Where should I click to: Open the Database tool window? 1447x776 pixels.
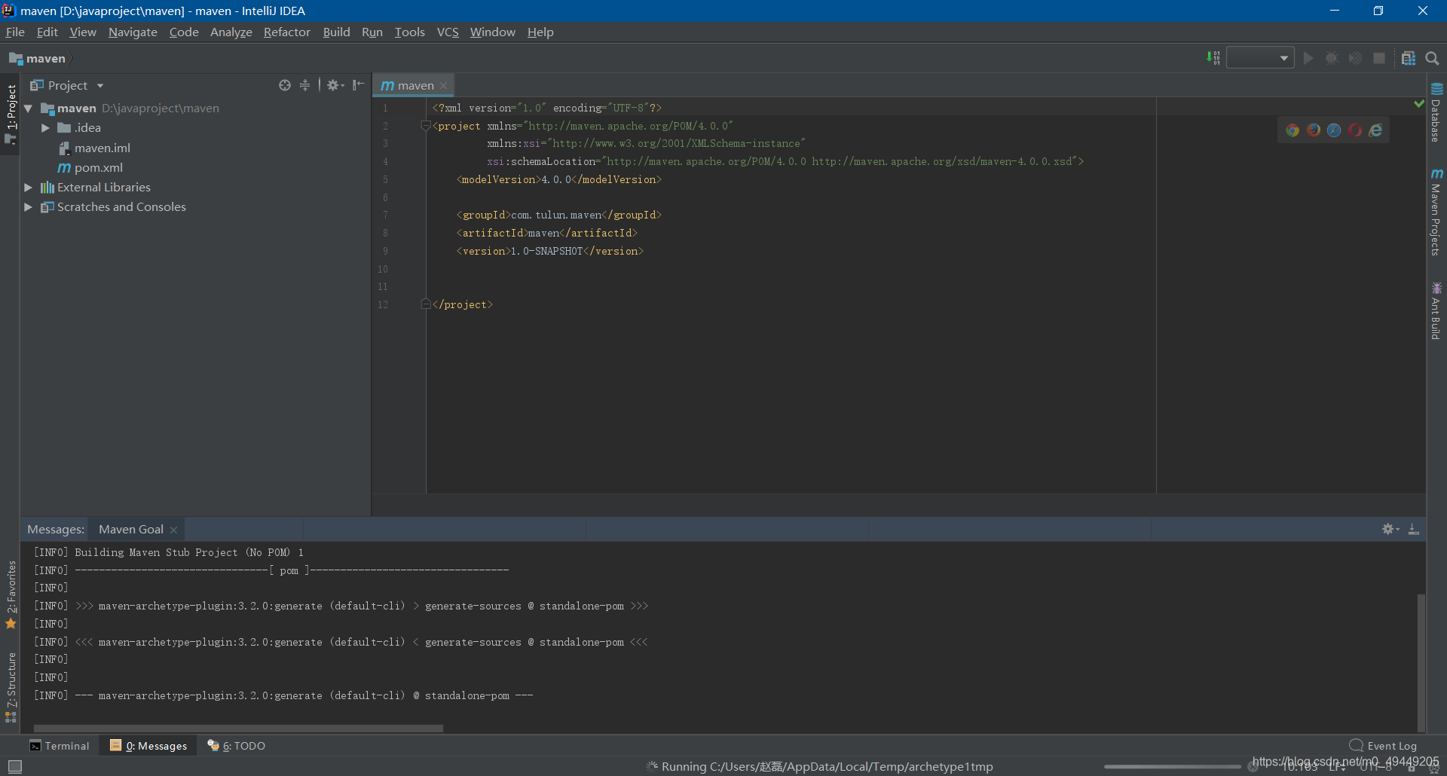click(1436, 112)
